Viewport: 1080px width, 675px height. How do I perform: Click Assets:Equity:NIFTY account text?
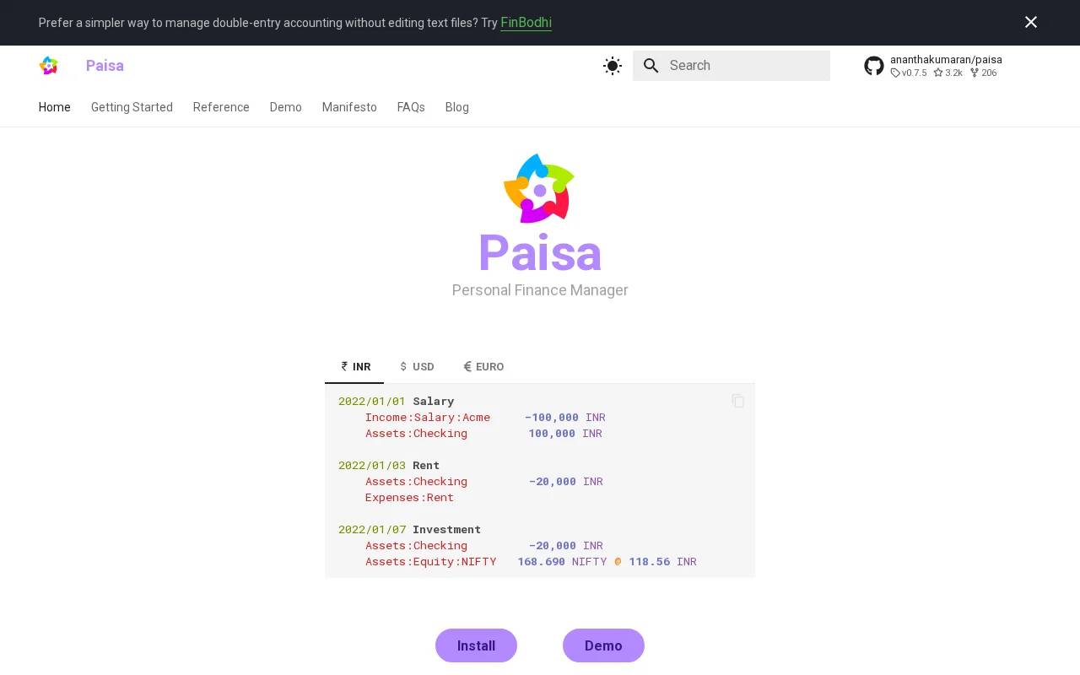(x=431, y=562)
